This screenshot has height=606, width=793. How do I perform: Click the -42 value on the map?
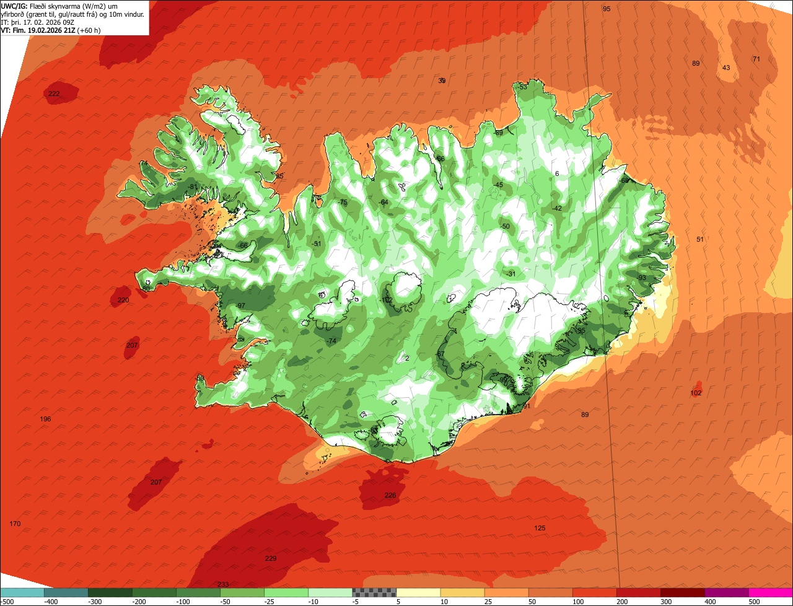557,208
